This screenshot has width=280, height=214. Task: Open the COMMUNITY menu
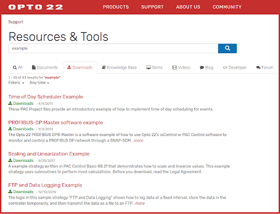(x=227, y=7)
